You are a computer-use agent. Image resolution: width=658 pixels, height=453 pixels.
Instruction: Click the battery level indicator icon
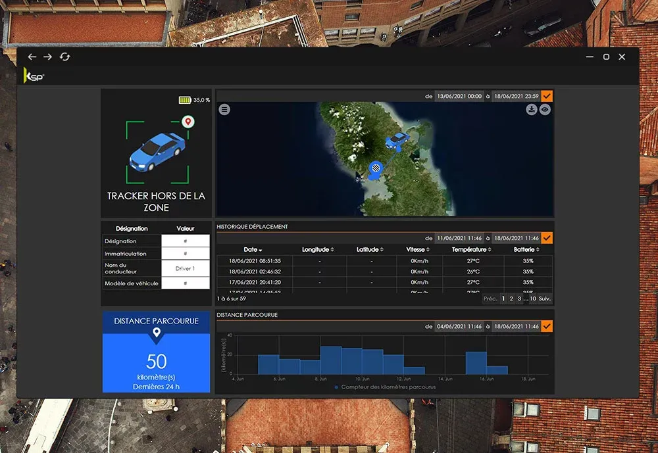(184, 100)
